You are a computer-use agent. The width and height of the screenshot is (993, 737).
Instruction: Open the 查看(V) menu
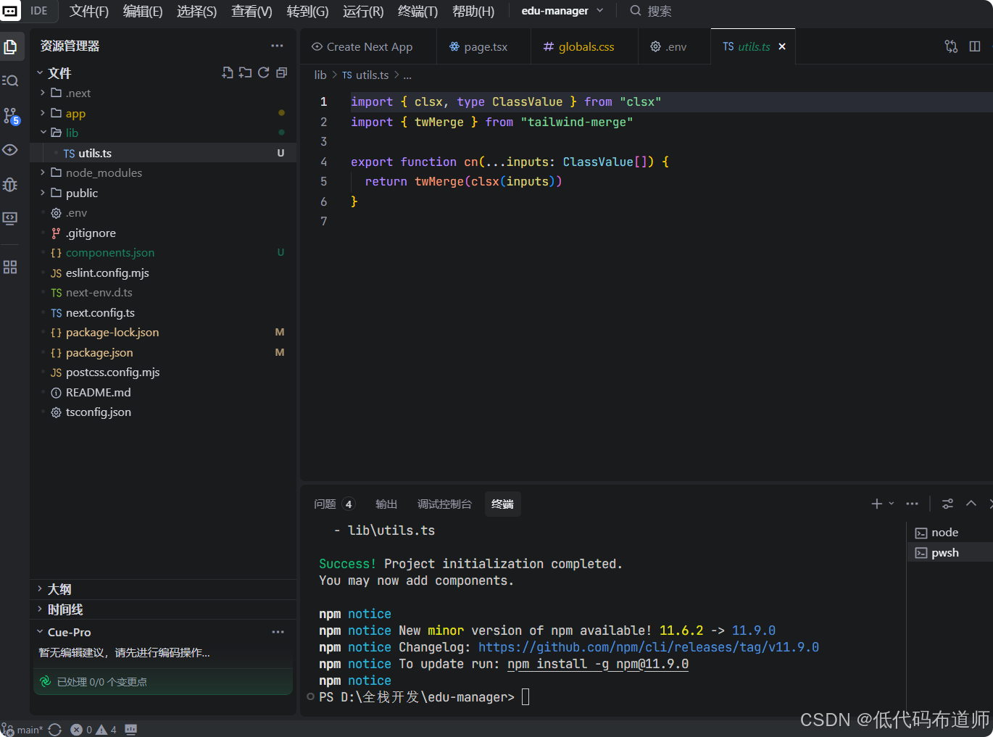coord(252,11)
